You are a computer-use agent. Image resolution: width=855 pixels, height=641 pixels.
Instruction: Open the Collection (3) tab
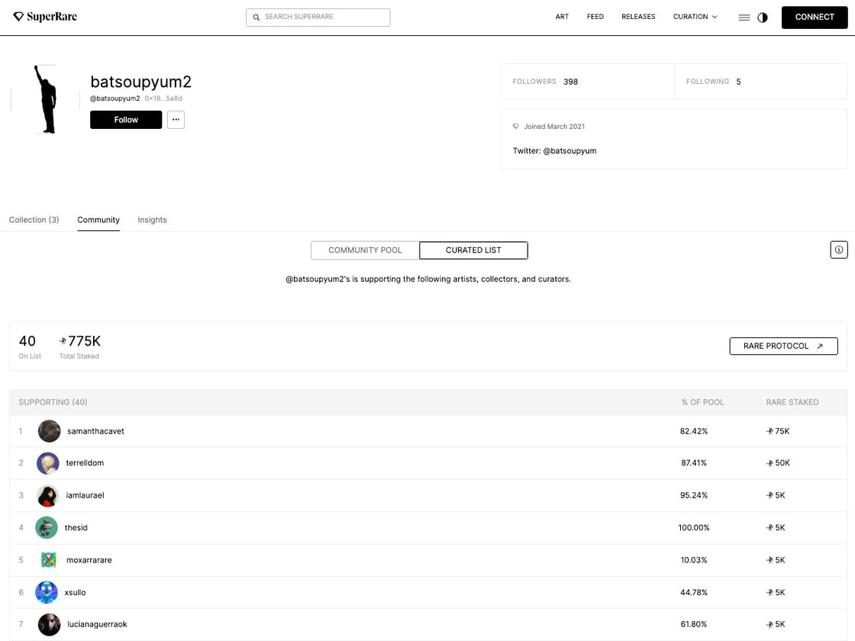[x=34, y=220]
